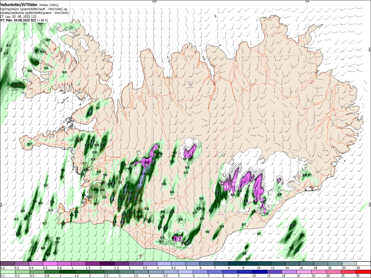Click the upper legend swatch starting at 12
This screenshot has height=278, width=371.
coord(278,264)
